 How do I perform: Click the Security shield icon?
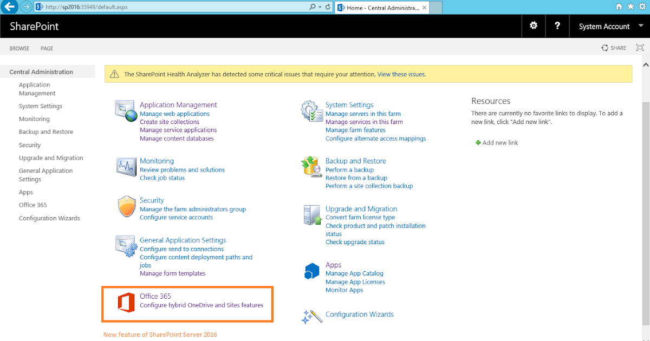(x=126, y=206)
